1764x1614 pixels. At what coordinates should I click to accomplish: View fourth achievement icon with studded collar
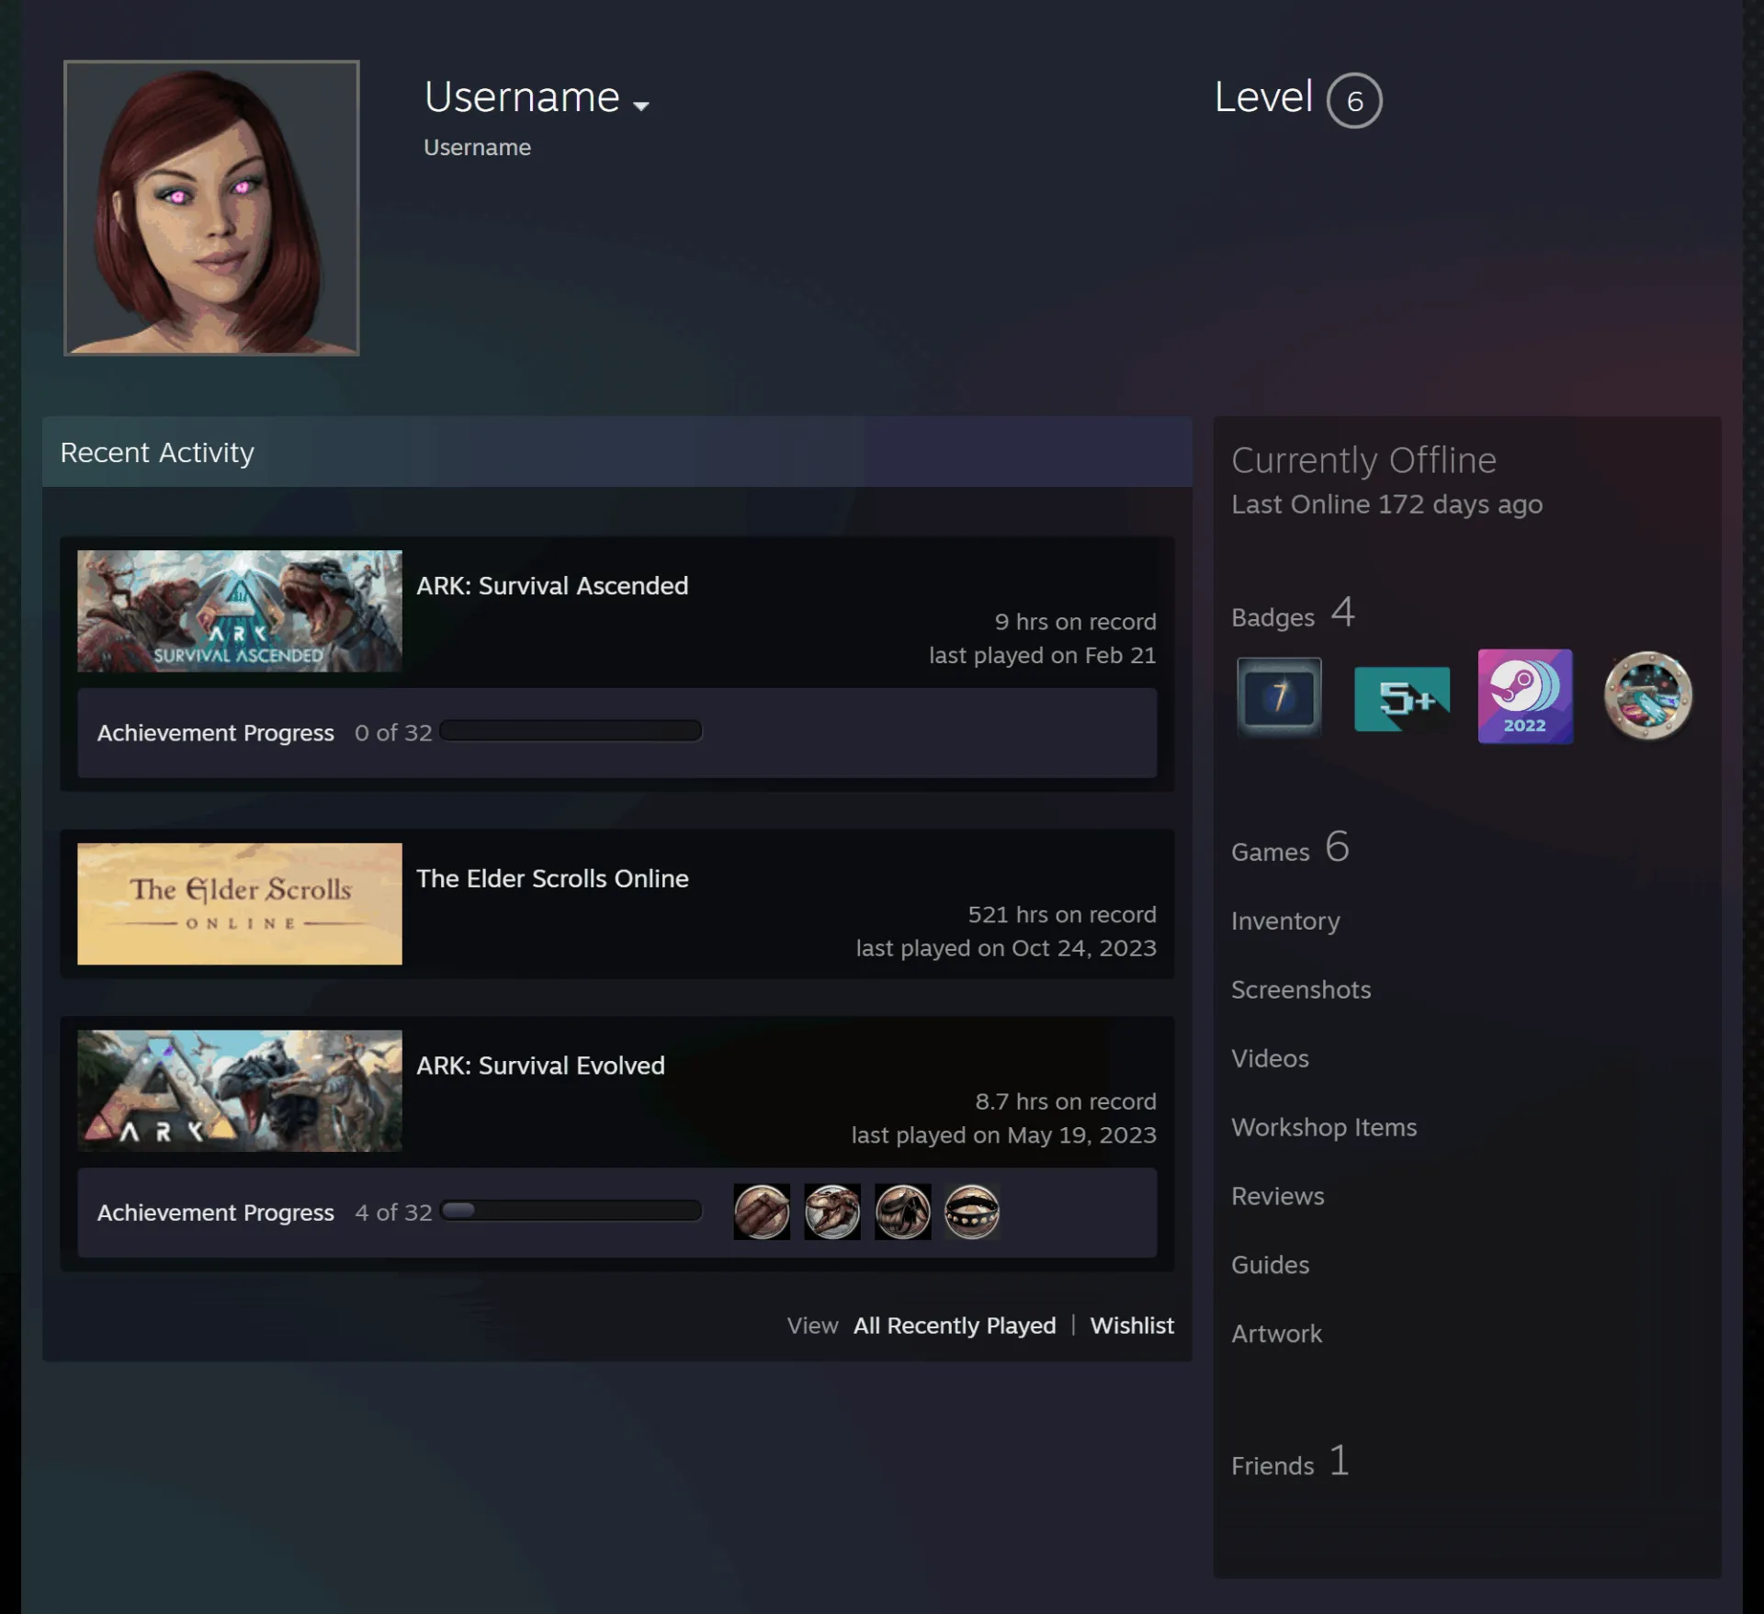point(972,1212)
